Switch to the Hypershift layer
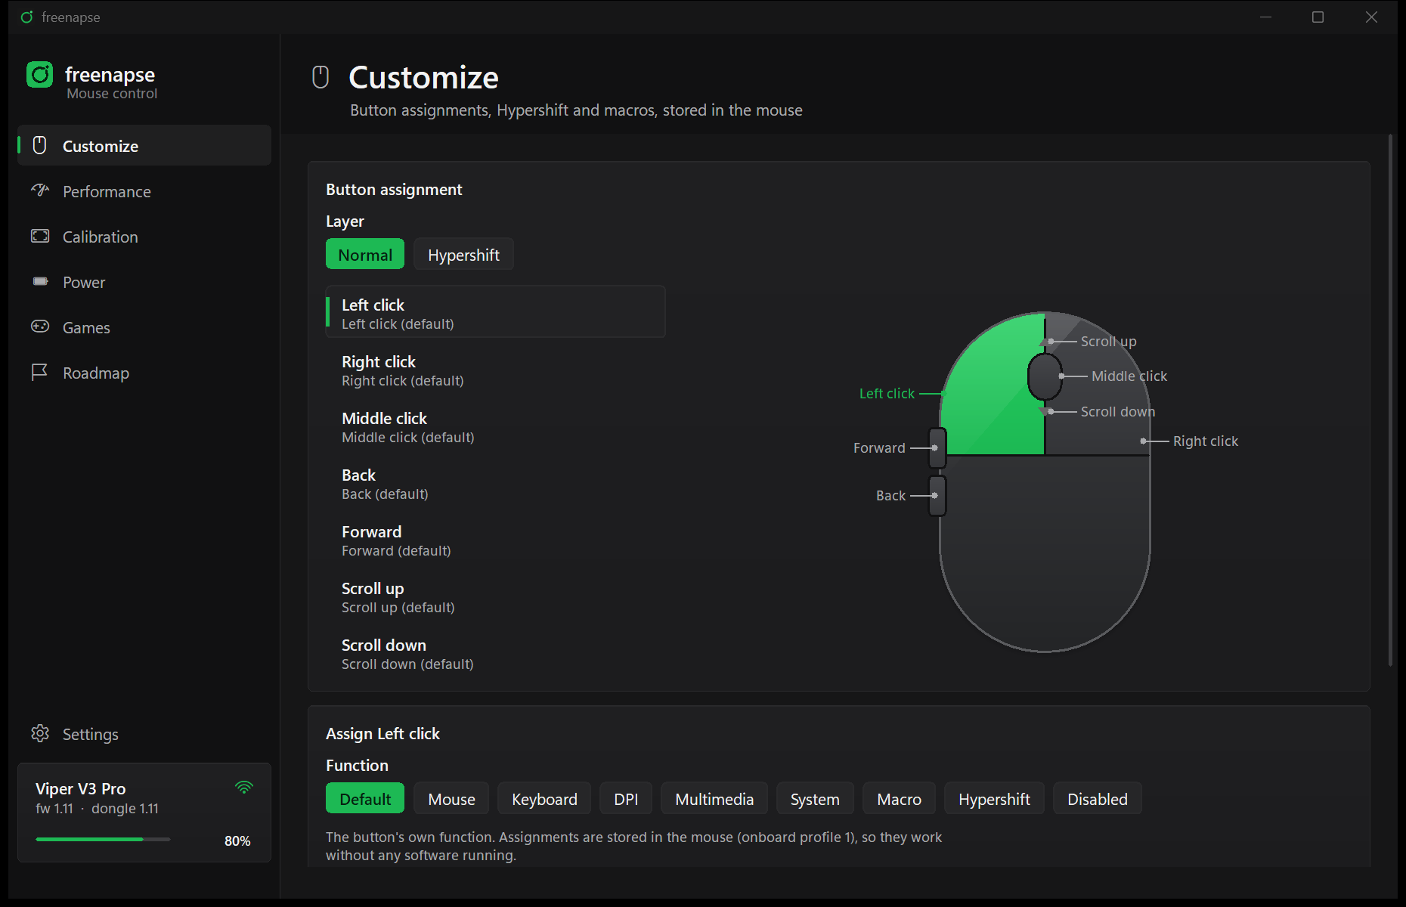Screen dimensions: 1406x907 coord(463,255)
